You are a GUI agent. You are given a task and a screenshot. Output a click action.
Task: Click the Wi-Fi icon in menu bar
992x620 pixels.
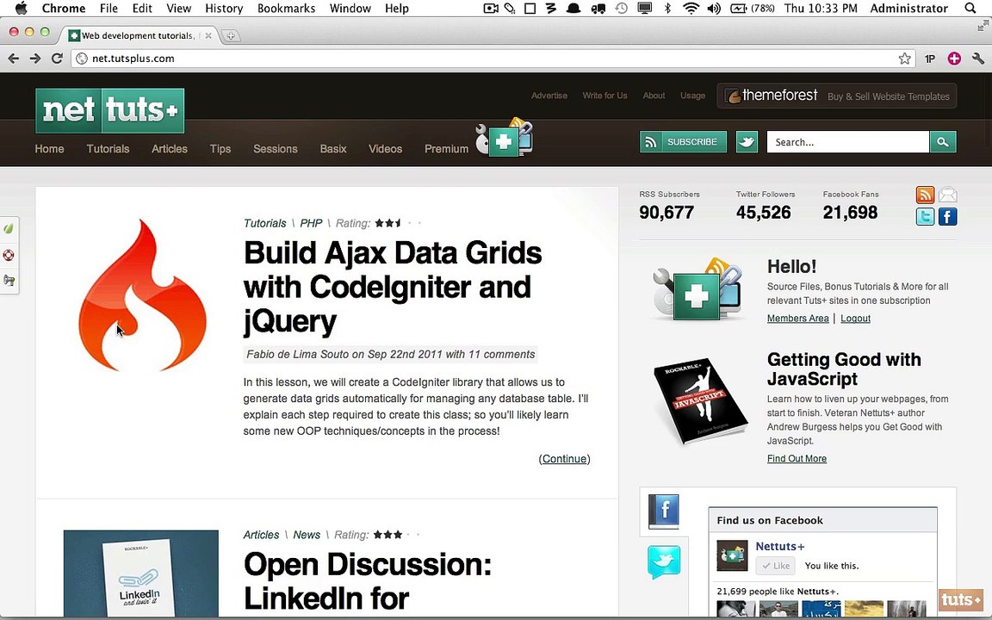tap(691, 9)
